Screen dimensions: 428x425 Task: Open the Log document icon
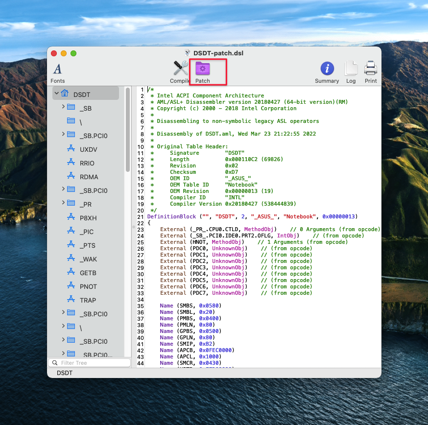click(x=351, y=69)
